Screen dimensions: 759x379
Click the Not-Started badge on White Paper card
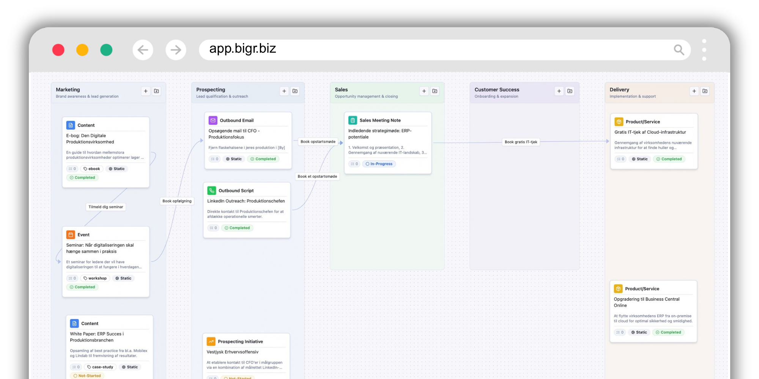coord(87,376)
